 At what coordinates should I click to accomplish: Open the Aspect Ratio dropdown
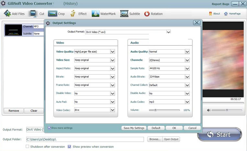112,68
